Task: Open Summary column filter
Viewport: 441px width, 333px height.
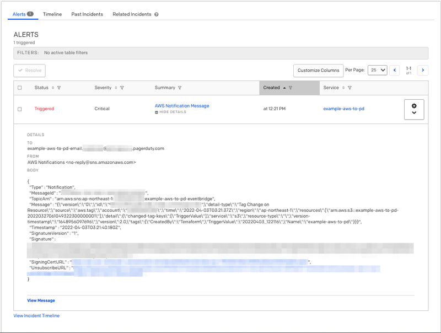Action: [x=180, y=88]
